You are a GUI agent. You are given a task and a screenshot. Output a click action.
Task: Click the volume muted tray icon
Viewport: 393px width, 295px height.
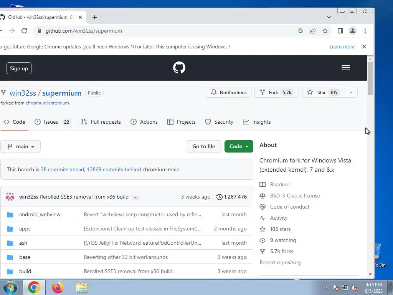pyautogui.click(x=354, y=288)
